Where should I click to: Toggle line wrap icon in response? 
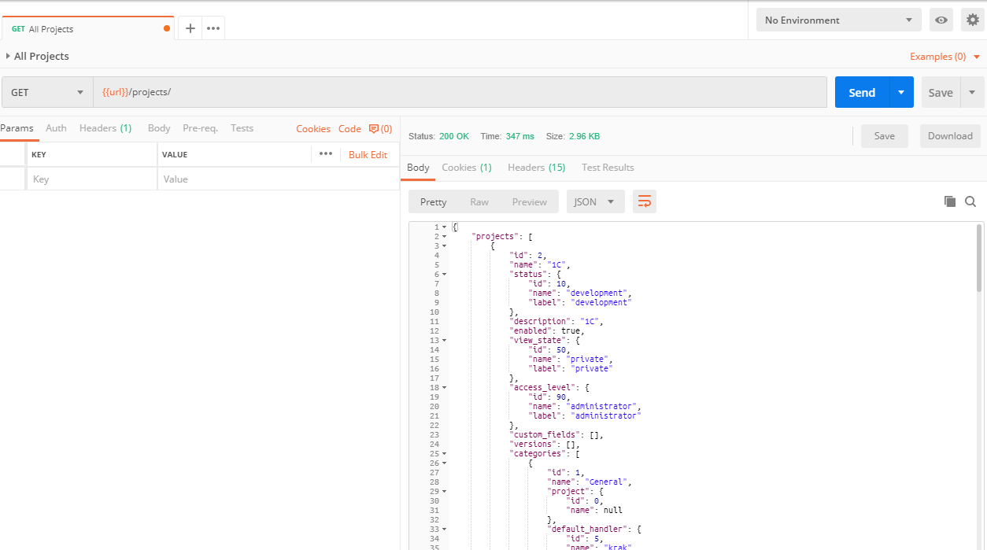tap(645, 202)
